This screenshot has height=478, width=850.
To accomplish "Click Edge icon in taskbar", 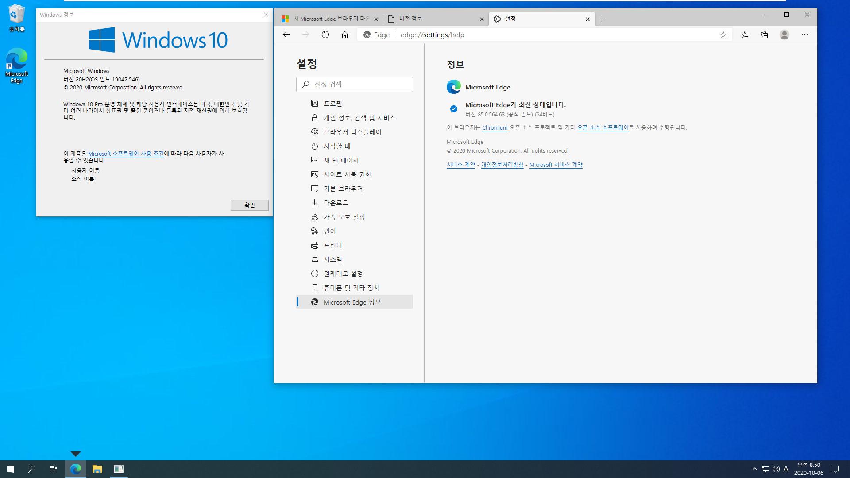I will [x=76, y=469].
